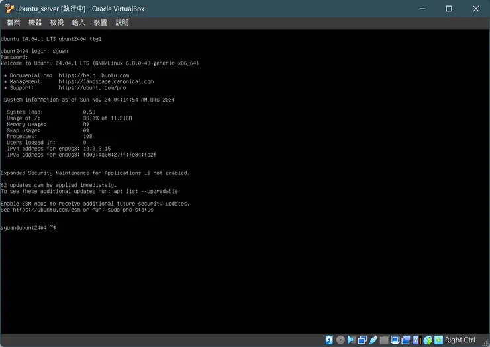Screen dimensions: 490x347
Task: Click the '38.0% of 11.21GB' usage value
Action: point(107,118)
